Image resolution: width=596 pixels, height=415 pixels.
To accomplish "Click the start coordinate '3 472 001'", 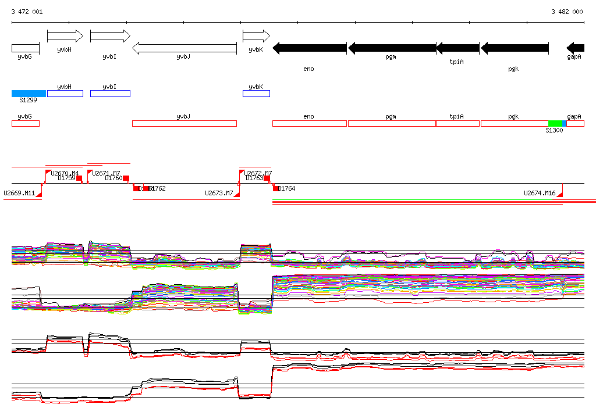I will point(27,12).
